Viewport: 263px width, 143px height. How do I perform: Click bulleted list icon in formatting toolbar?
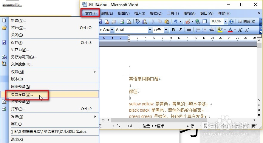(205, 30)
